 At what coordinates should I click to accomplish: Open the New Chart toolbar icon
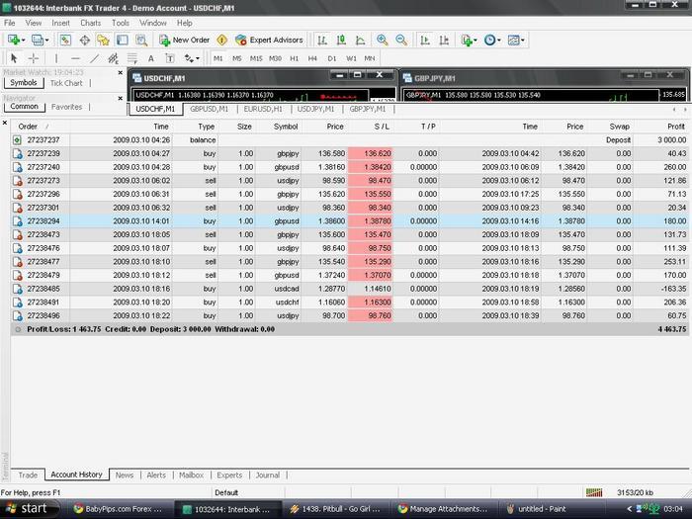click(14, 41)
